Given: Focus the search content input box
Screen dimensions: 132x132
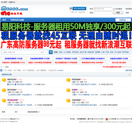Looking at the screenshot, I should point(21,52).
